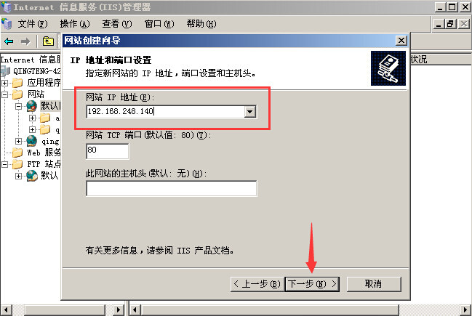Click the Up one level folder icon

(48, 41)
